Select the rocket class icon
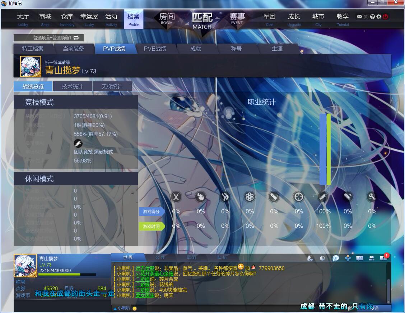The width and height of the screenshot is (405, 313). pyautogui.click(x=274, y=197)
